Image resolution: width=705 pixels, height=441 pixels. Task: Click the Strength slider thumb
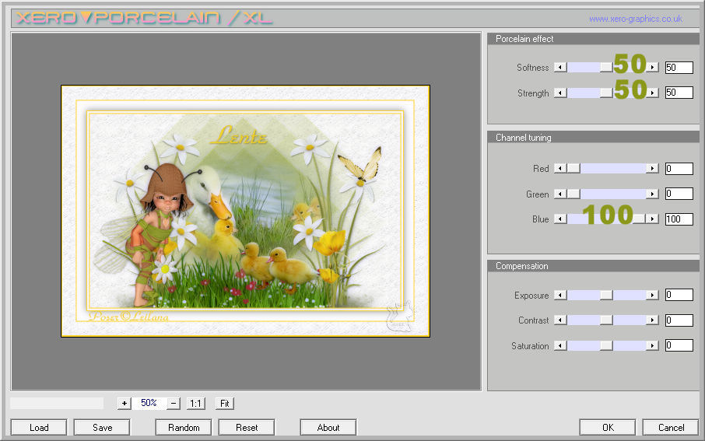606,93
